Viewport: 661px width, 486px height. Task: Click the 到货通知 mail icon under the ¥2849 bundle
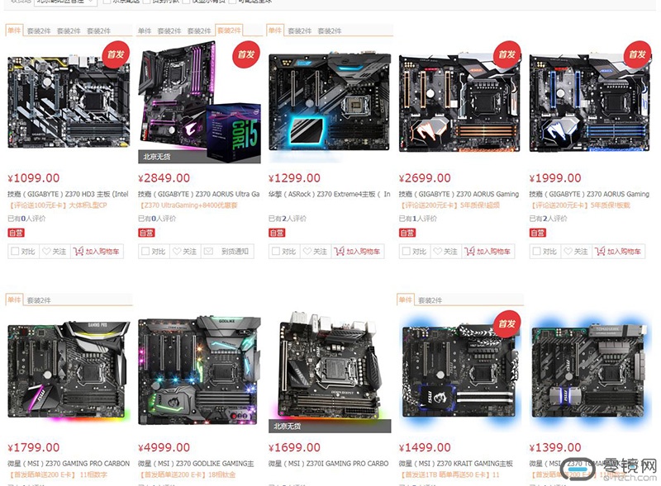click(x=208, y=252)
